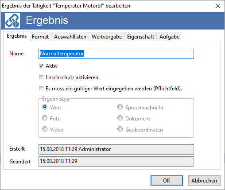Close the Ergebnis bearbeiten dialog
The width and height of the screenshot is (225, 190).
tap(218, 6)
